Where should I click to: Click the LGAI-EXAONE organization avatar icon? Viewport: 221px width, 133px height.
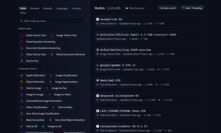pos(97,111)
